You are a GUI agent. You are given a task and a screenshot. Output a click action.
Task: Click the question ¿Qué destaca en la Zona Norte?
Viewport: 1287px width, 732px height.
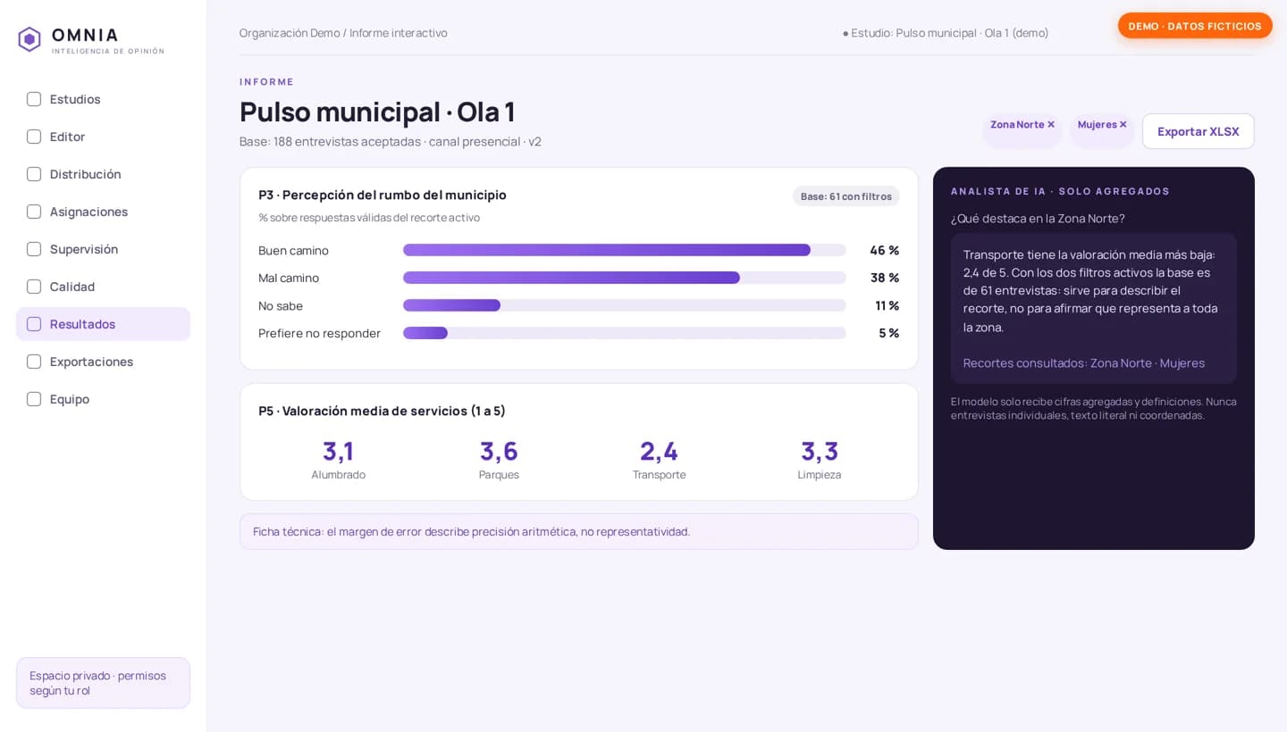[x=1038, y=219]
